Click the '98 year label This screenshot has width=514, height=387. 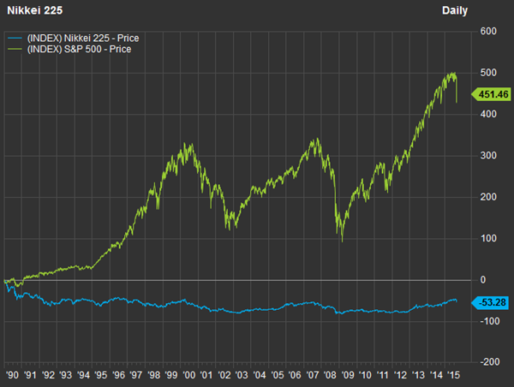(x=153, y=375)
